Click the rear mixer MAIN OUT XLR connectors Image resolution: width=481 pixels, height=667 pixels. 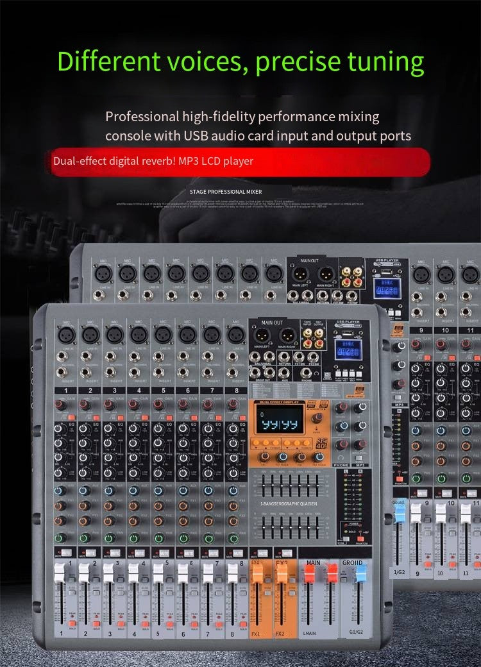coord(313,274)
